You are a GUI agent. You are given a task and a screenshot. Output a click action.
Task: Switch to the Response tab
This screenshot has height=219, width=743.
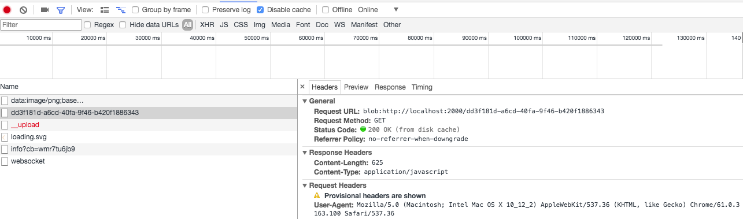click(390, 87)
